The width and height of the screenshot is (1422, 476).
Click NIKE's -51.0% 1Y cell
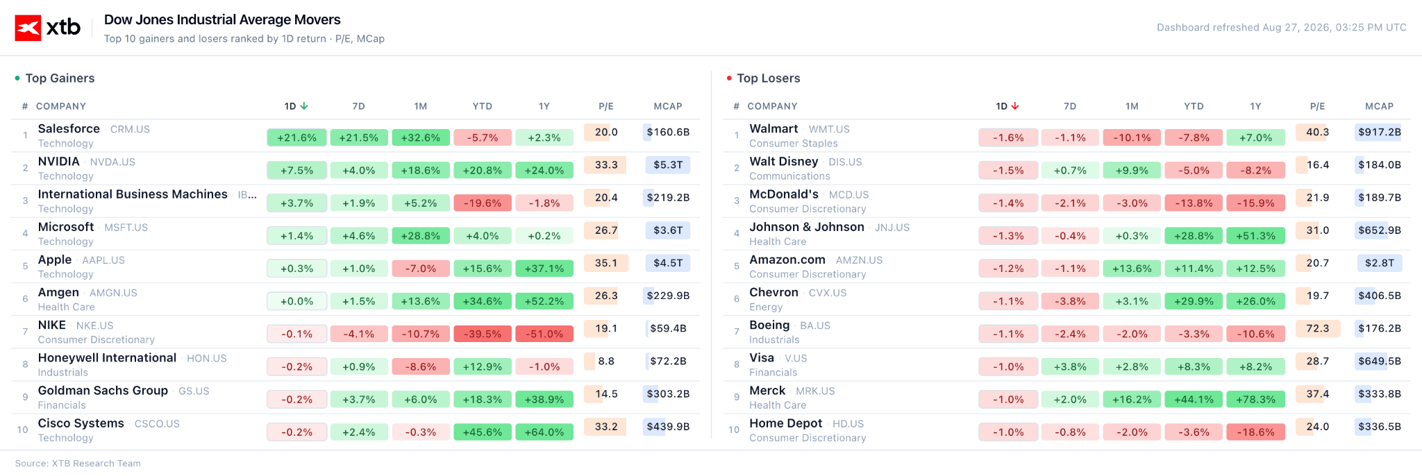point(544,334)
